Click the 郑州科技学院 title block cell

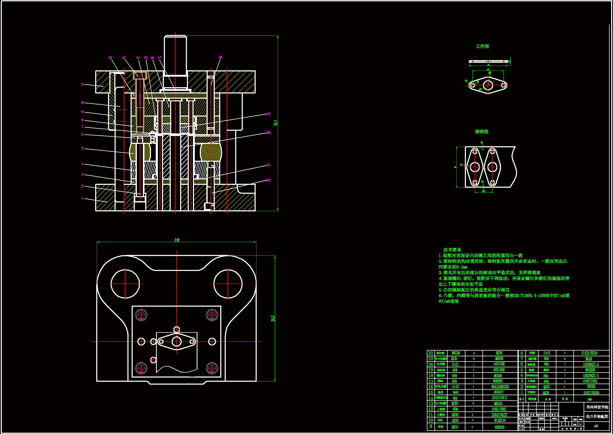[x=597, y=407]
